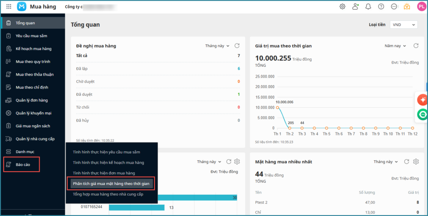
Task: Click the Mua theo quy trình icon
Action: click(x=8, y=62)
